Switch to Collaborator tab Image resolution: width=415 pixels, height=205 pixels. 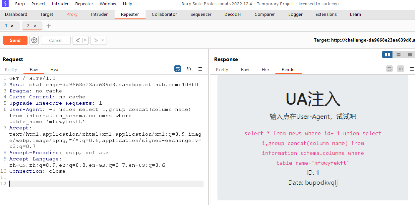(164, 15)
